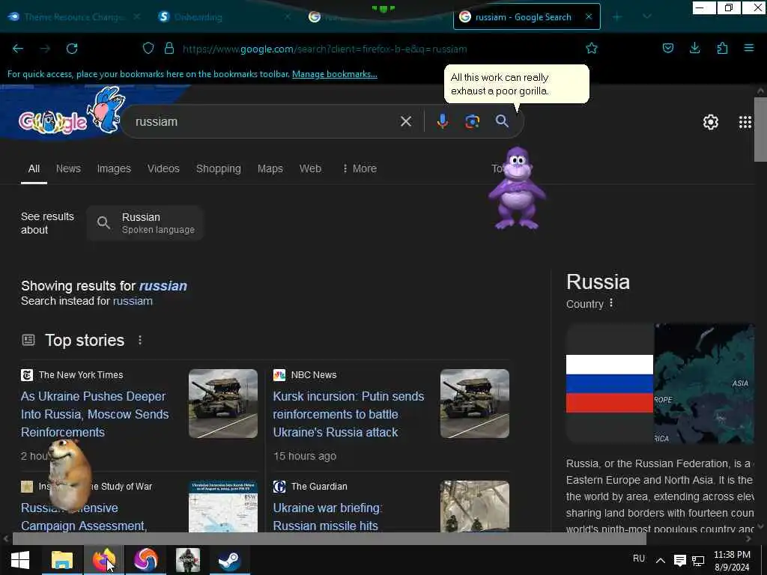This screenshot has height=575, width=767.
Task: Open Top stories three-dot options
Action: (140, 340)
